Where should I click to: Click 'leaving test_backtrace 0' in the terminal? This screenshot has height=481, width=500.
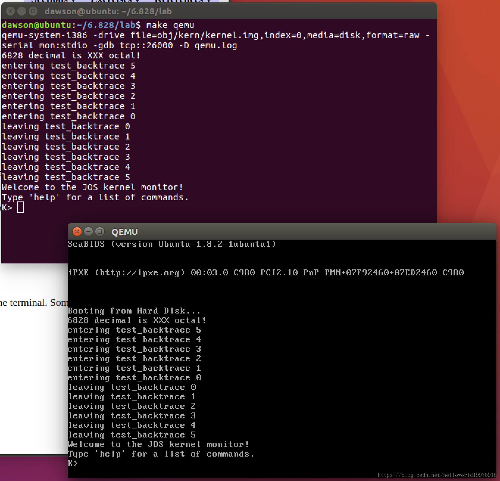[x=66, y=127]
